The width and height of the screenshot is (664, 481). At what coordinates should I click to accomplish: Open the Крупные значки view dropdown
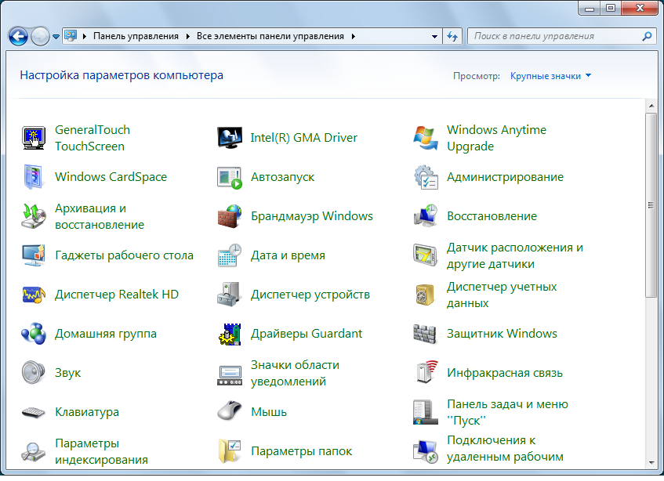click(x=550, y=76)
